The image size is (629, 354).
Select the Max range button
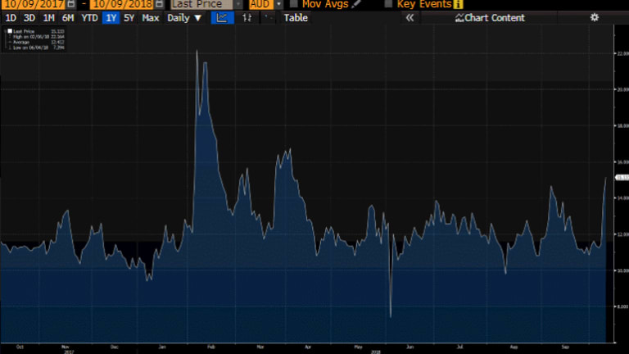(151, 17)
